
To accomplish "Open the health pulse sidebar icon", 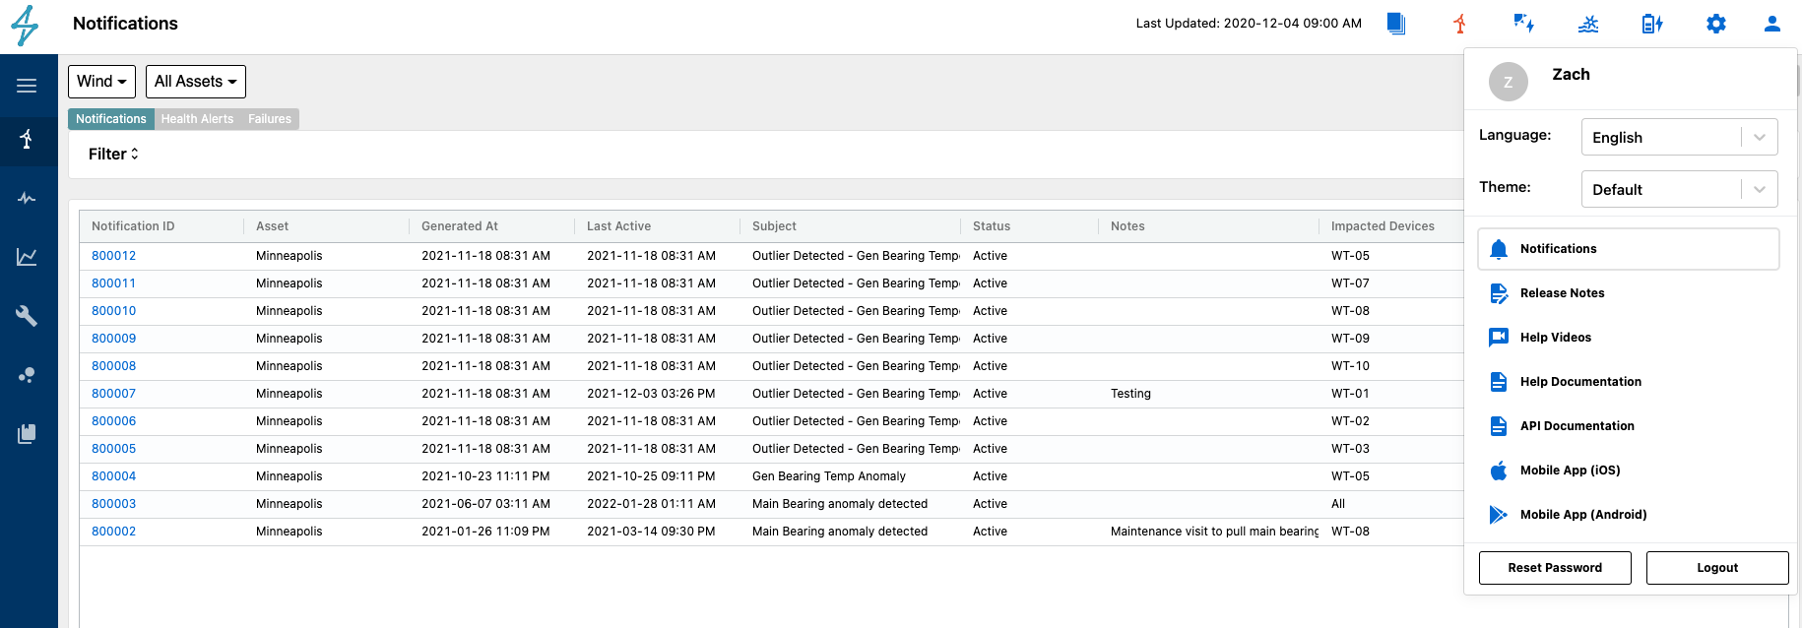I will 27,199.
